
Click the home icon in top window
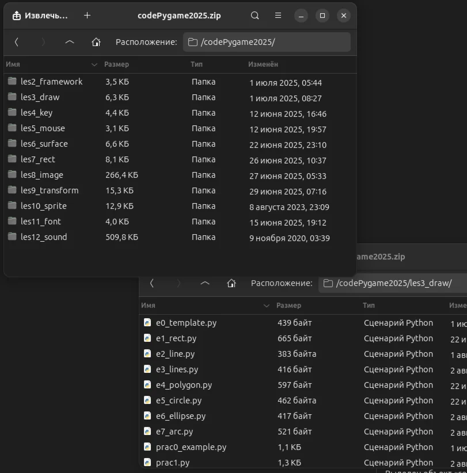click(96, 42)
